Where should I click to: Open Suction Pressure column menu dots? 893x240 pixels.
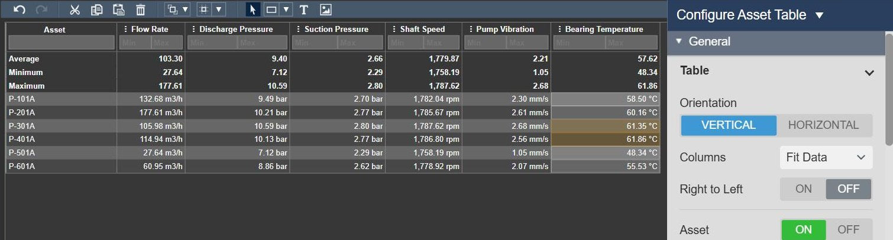299,29
